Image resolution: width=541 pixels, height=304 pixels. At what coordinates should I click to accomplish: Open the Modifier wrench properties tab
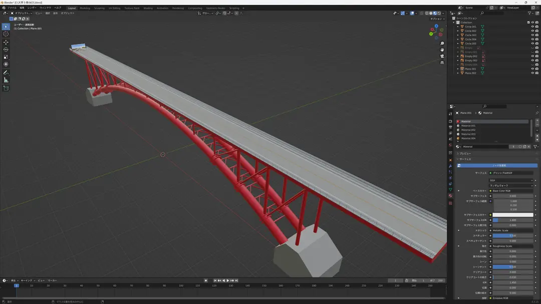coord(450,166)
